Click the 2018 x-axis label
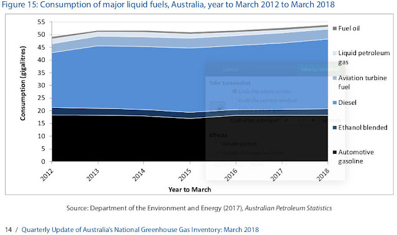 (323, 174)
